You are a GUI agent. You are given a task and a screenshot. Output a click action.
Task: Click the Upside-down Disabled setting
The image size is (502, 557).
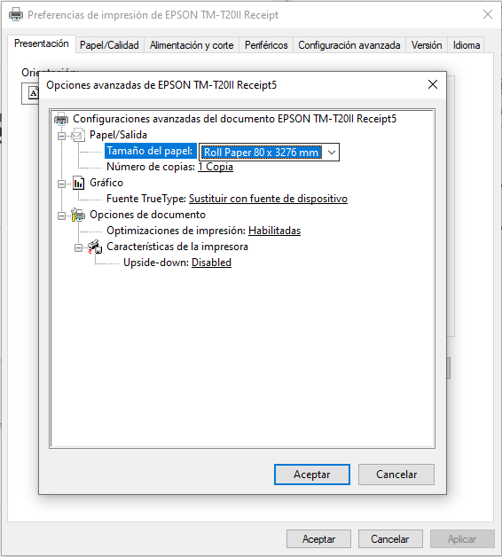211,263
